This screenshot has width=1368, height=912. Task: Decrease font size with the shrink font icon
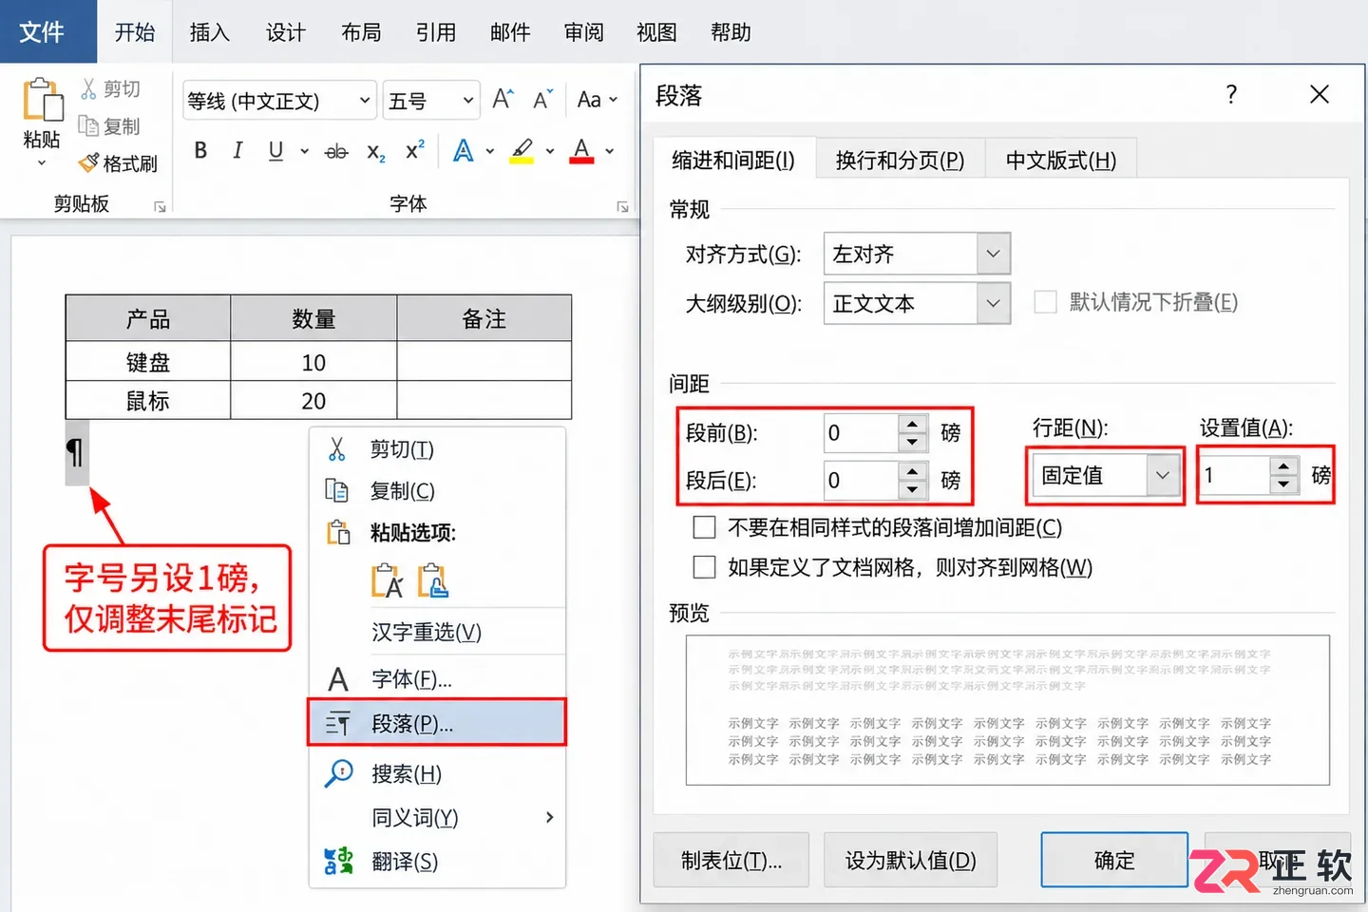pos(542,99)
